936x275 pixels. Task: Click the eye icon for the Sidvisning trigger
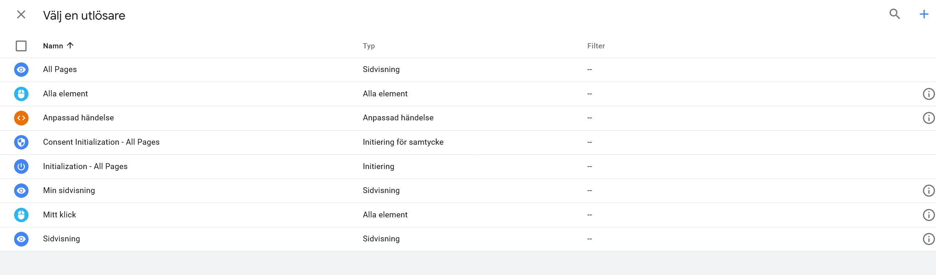click(x=21, y=239)
